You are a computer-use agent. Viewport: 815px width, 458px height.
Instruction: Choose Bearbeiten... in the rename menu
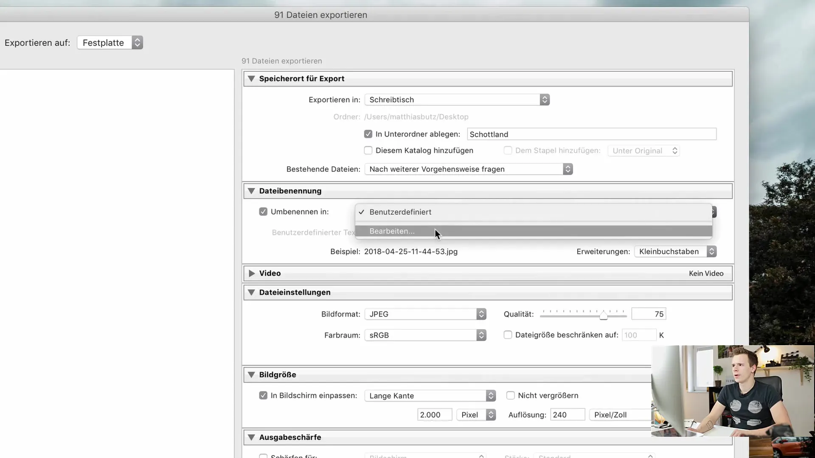(x=534, y=231)
